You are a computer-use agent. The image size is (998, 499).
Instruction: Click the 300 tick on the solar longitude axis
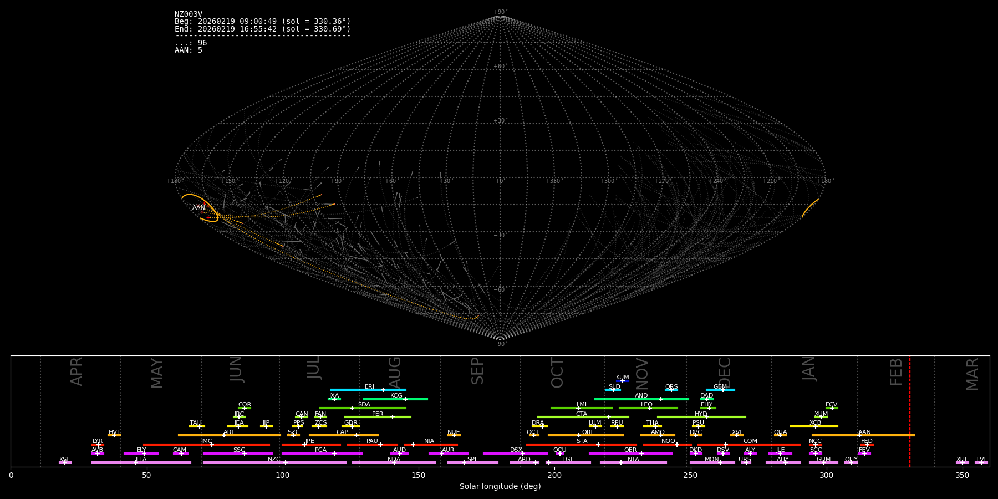point(826,475)
